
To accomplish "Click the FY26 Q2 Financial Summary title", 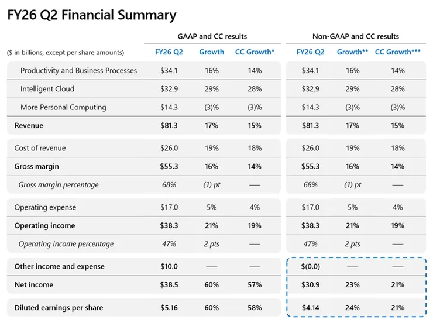I will [x=92, y=15].
